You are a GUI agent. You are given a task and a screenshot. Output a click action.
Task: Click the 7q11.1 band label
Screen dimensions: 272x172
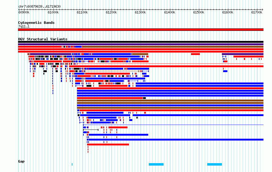coord(24,26)
